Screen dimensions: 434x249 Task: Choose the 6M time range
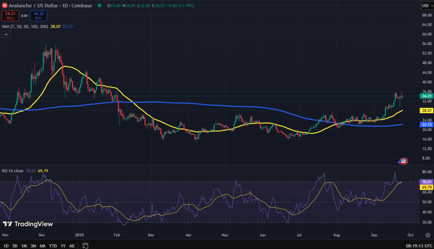(43, 246)
